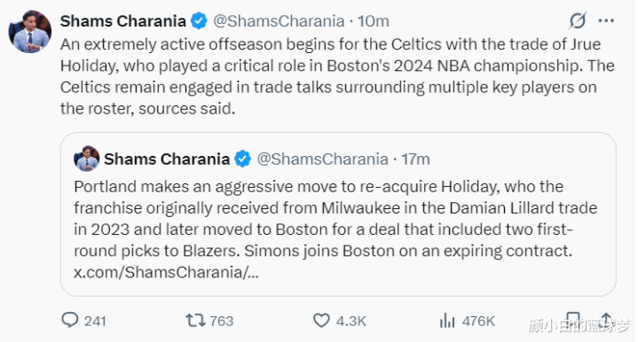Open the quoted Portland tweet card
The height and width of the screenshot is (342, 638).
(x=338, y=214)
